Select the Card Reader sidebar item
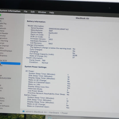119x119 pixels. tap(4, 33)
